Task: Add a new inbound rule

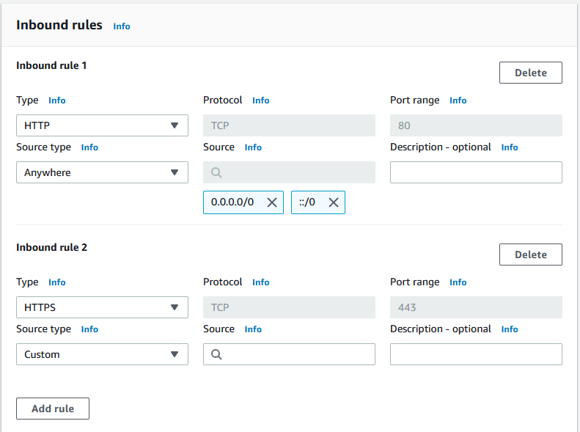Action: (53, 409)
